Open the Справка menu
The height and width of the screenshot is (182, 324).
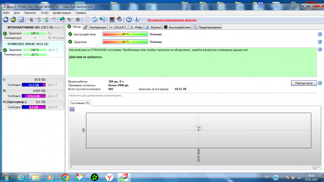tap(81, 13)
